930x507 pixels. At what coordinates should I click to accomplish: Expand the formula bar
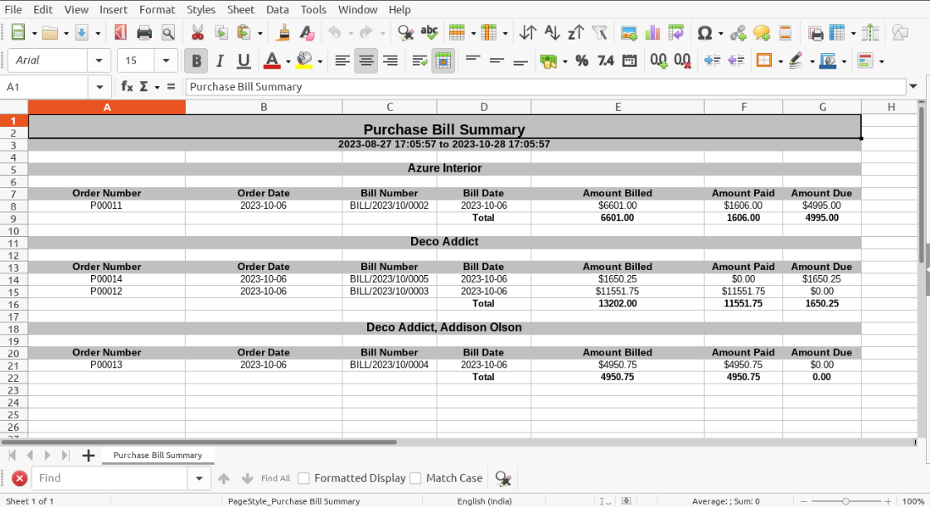click(913, 87)
